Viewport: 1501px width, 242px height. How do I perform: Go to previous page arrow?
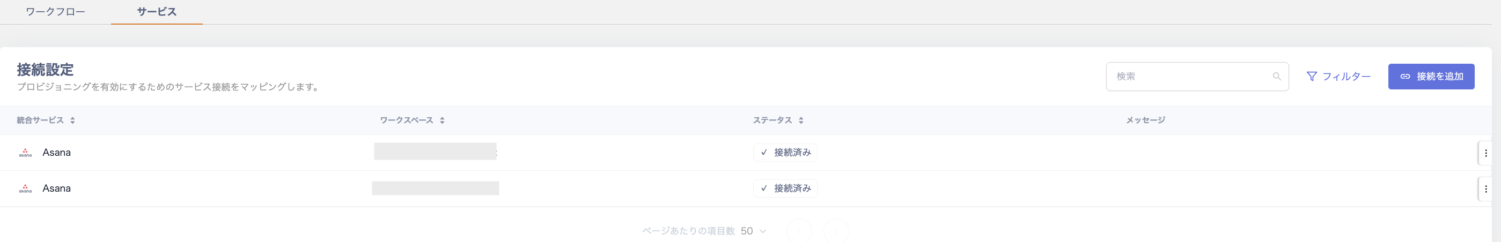pos(799,231)
